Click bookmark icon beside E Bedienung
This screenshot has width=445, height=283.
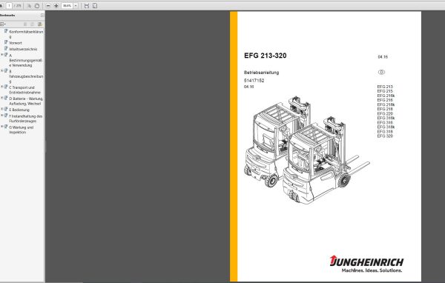(x=6, y=109)
